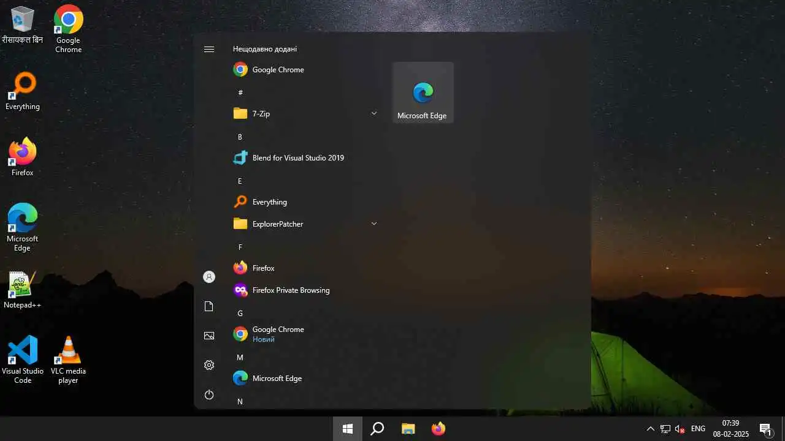785x441 pixels.
Task: Switch the ENG input language indicator
Action: coord(698,429)
